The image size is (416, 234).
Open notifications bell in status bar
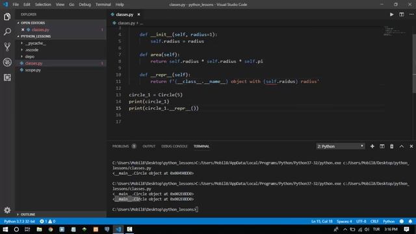point(410,221)
